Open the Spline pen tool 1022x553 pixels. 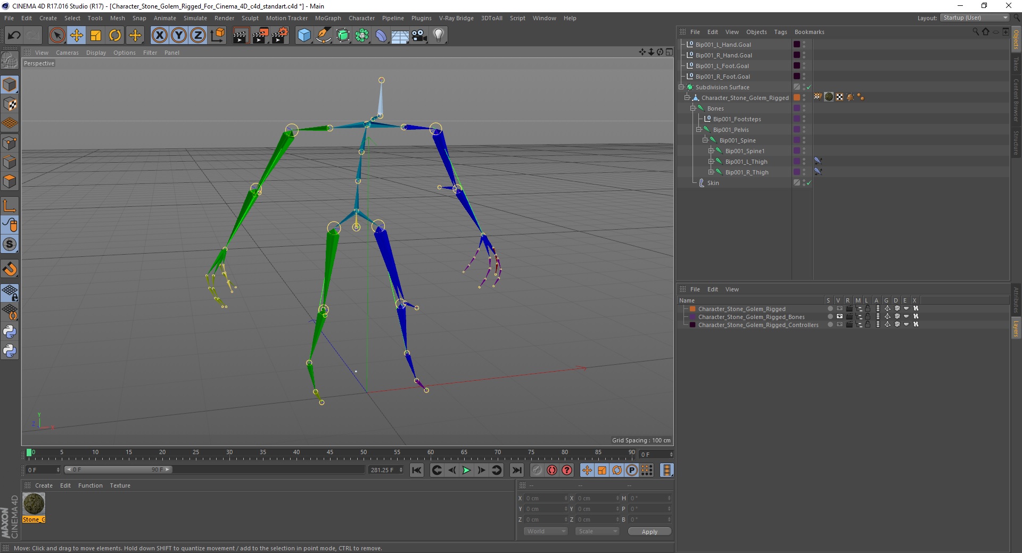coord(324,36)
